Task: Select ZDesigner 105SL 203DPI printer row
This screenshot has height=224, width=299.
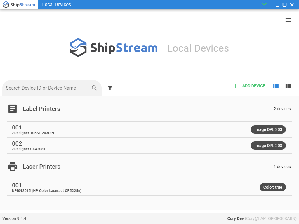Action: pos(117,130)
